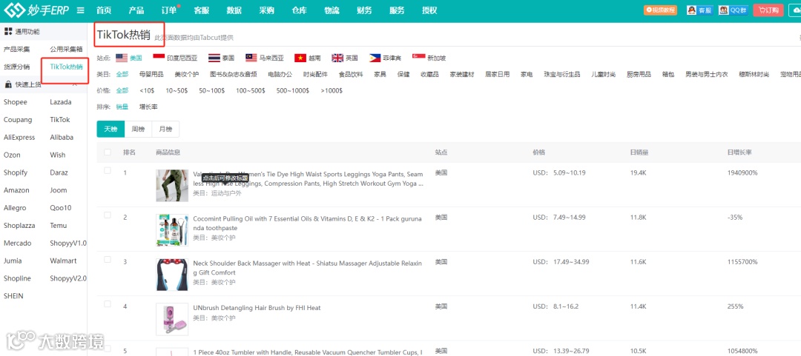Select the 越南 flag site filter
The height and width of the screenshot is (356, 801).
(x=308, y=58)
